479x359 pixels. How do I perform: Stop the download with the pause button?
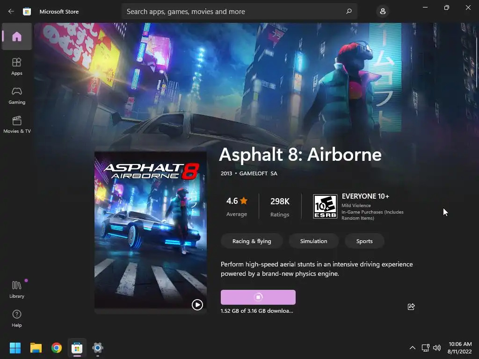coord(258,297)
